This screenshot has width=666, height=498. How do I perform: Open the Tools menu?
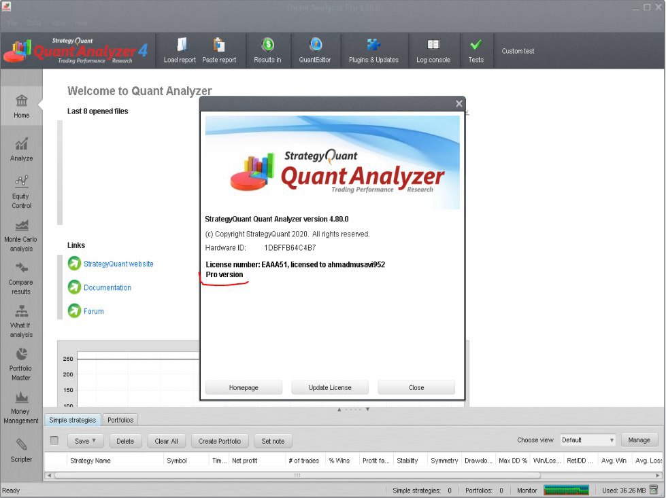[x=33, y=23]
